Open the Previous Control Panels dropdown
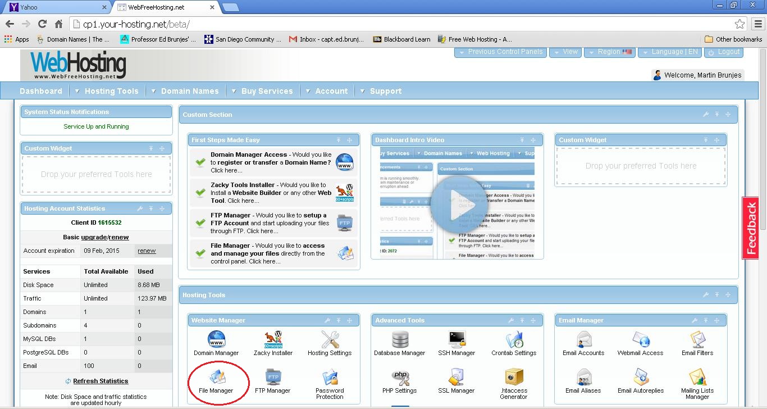Image resolution: width=767 pixels, height=409 pixels. pos(500,52)
